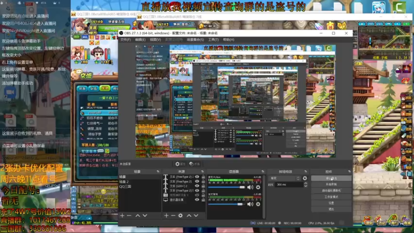Click the 活动 icon in QQ三国 game
Image resolution: width=414 pixels, height=233 pixels.
[381, 221]
